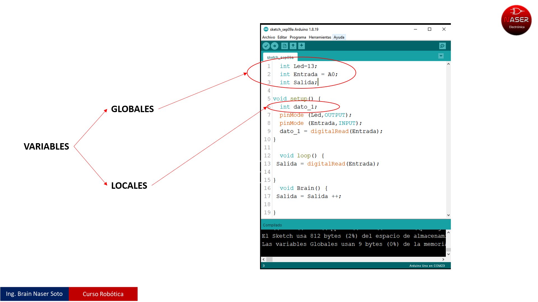Click console scrollbar up arrow
The width and height of the screenshot is (538, 302).
point(448,232)
